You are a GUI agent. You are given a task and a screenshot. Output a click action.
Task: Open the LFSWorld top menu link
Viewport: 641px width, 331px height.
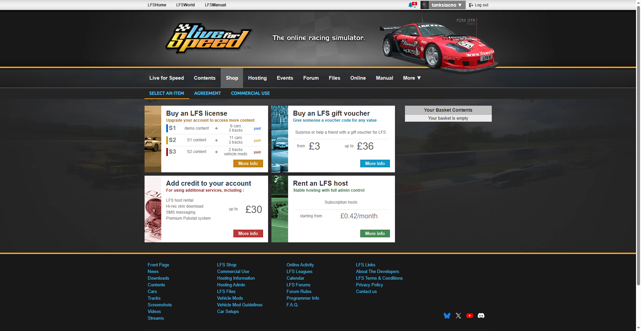coord(185,5)
